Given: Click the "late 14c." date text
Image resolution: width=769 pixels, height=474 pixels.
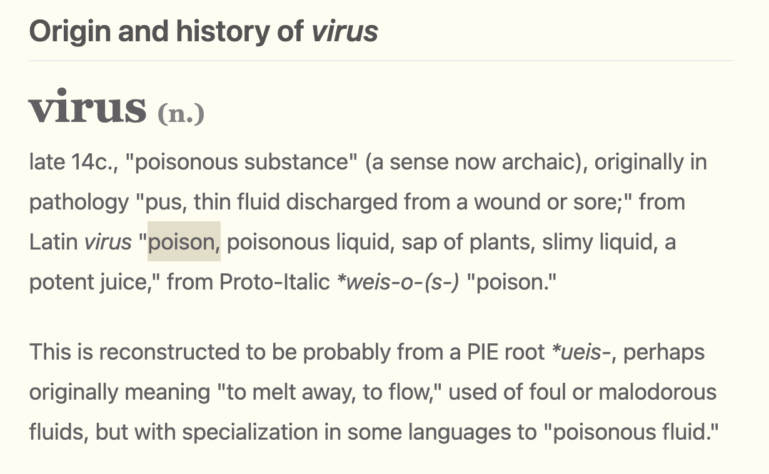Looking at the screenshot, I should (x=66, y=162).
